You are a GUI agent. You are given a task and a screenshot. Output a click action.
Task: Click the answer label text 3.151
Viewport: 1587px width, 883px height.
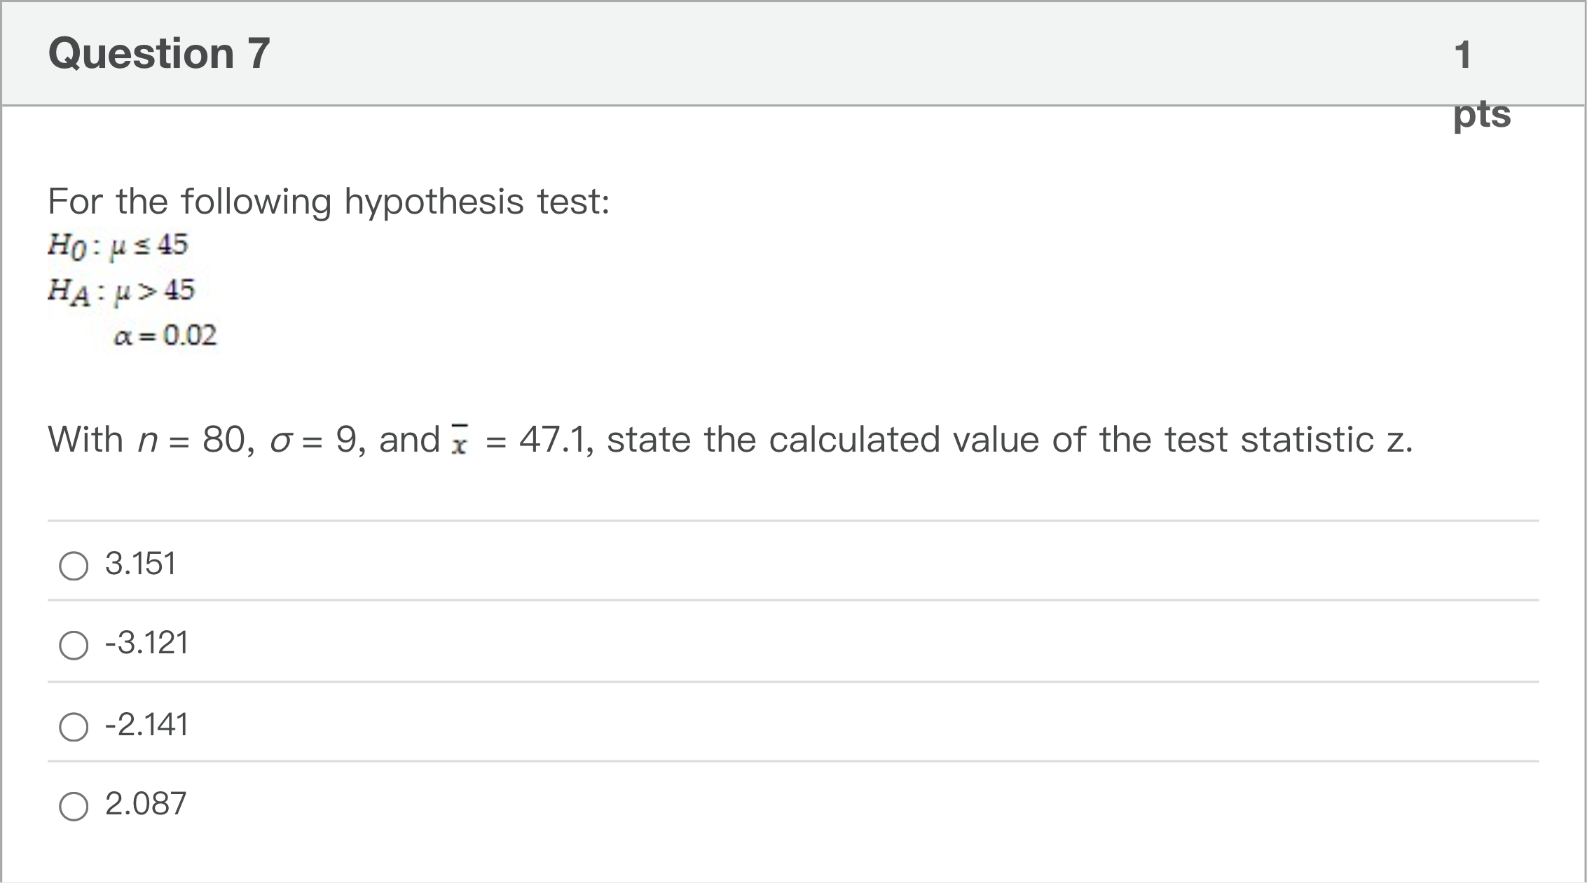tap(140, 564)
